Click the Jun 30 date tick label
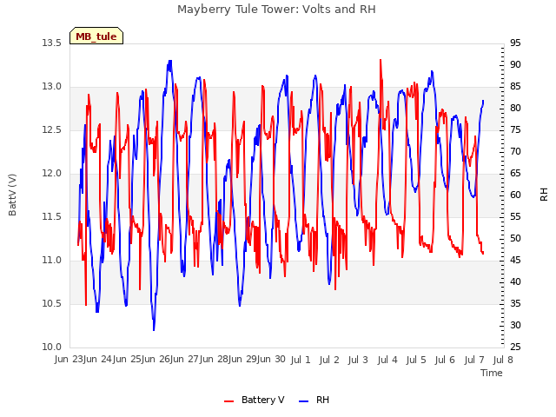Screen dimensions: 556x417 point(272,359)
